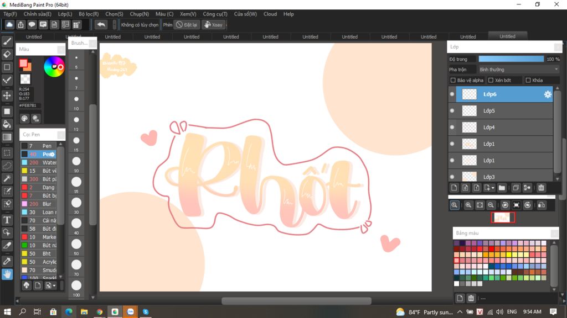This screenshot has width=567, height=318.
Task: Open the Windows Start menu
Action: 7,311
